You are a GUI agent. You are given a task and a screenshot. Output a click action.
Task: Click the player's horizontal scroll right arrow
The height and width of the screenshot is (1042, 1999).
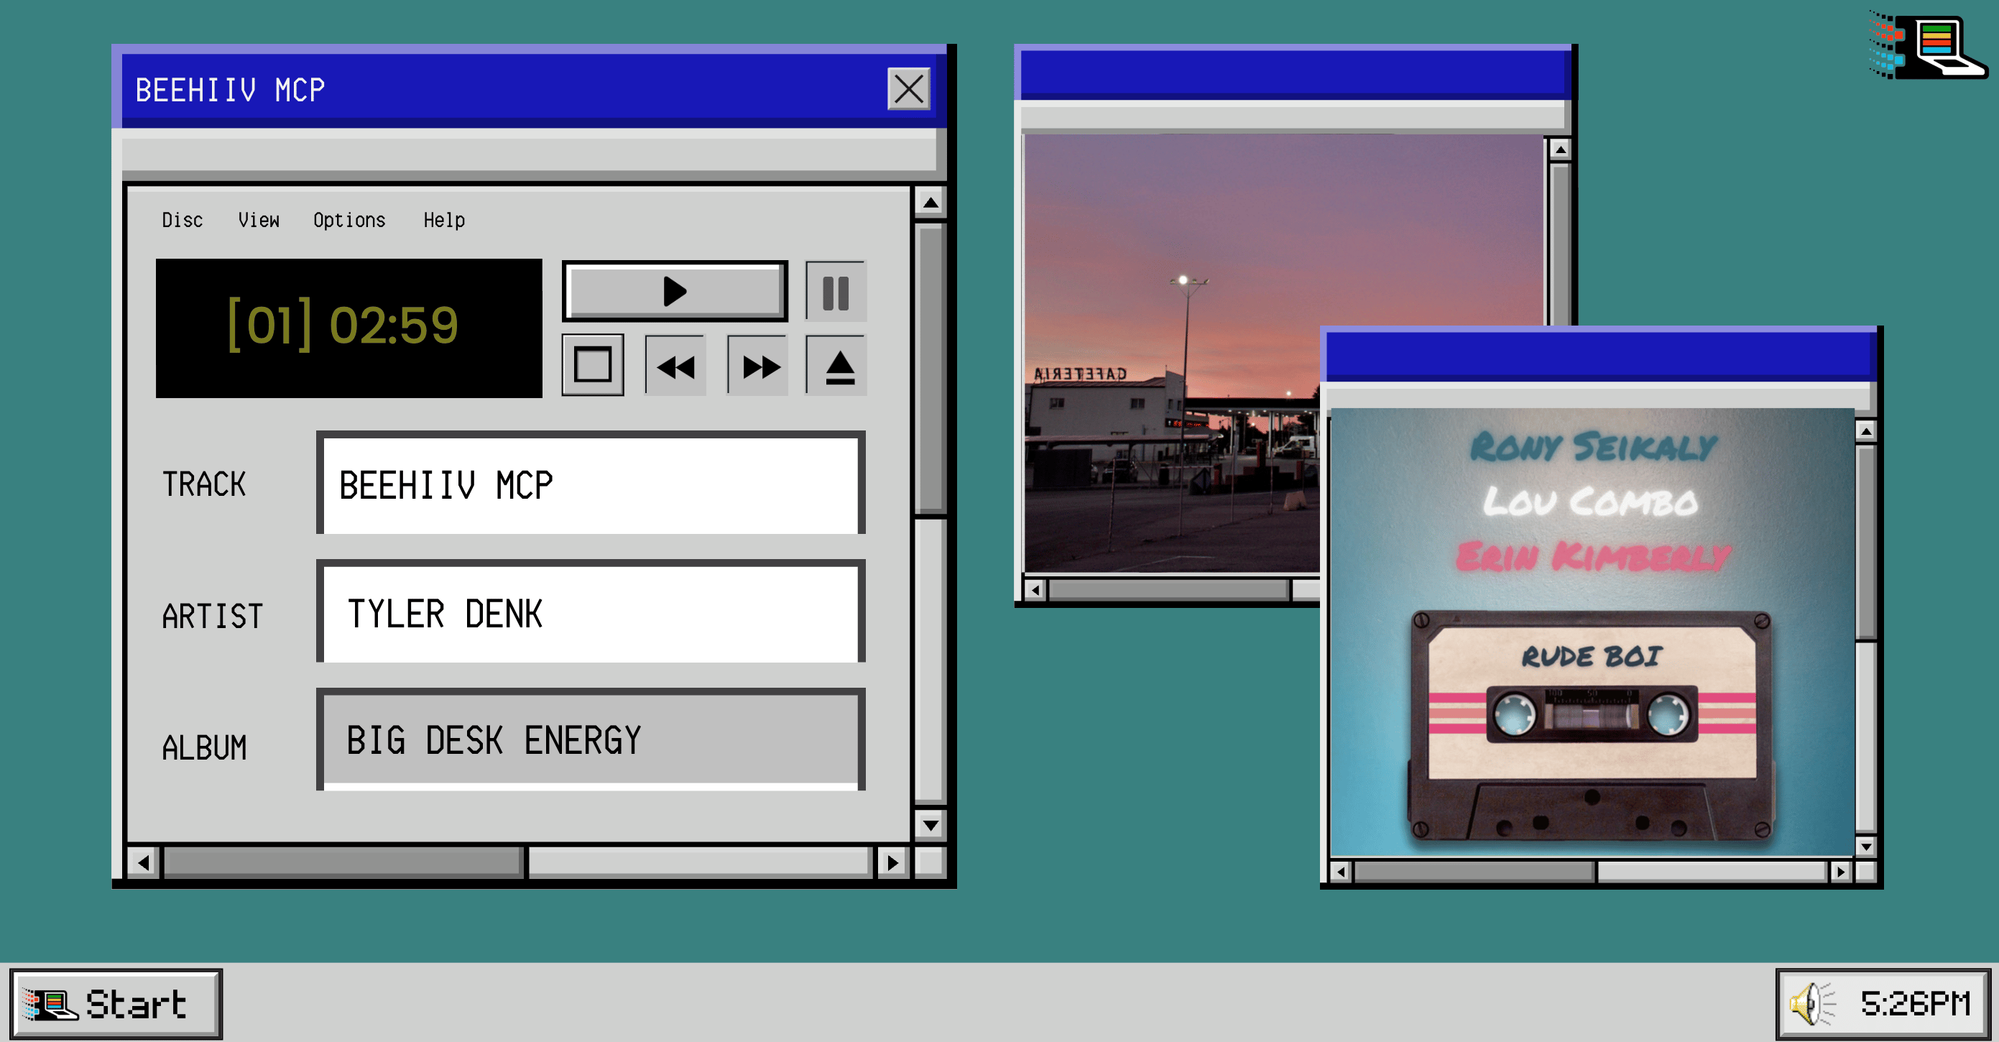pyautogui.click(x=892, y=862)
